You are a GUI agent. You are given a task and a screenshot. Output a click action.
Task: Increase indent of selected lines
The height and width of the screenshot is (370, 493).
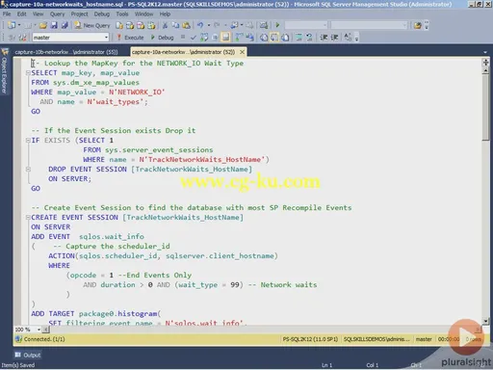tap(334, 38)
